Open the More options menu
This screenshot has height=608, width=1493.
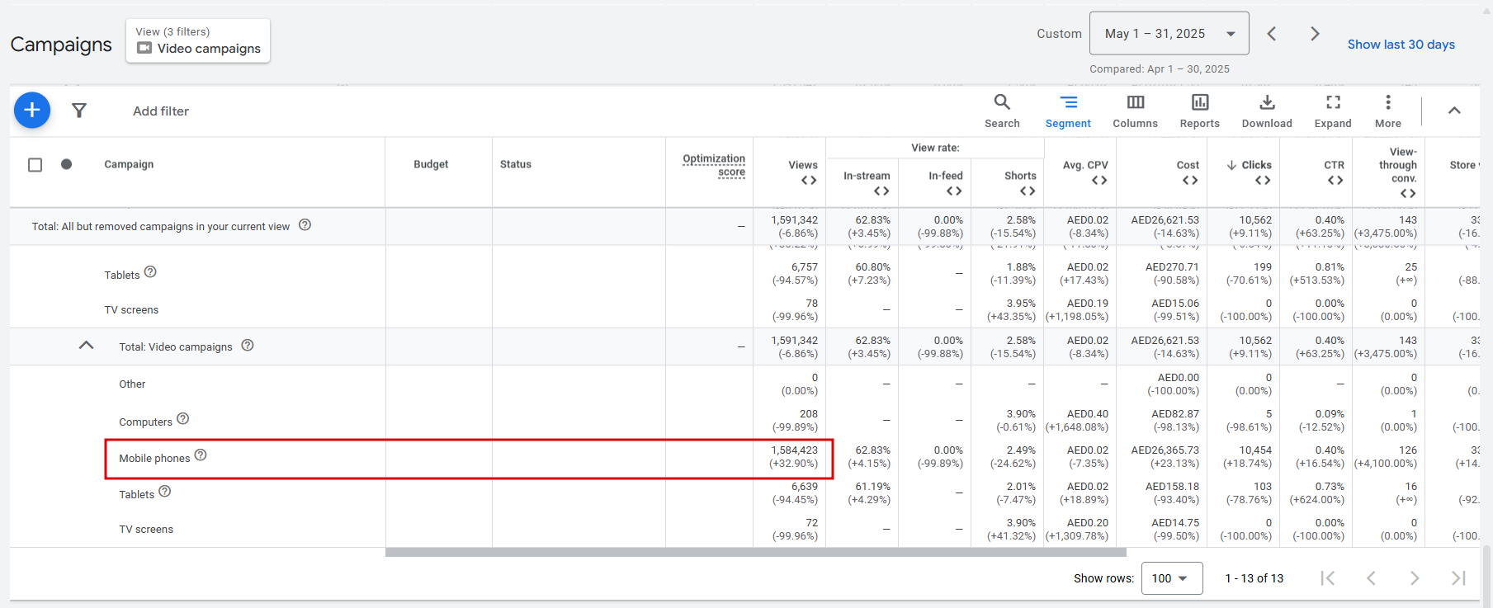click(x=1388, y=111)
